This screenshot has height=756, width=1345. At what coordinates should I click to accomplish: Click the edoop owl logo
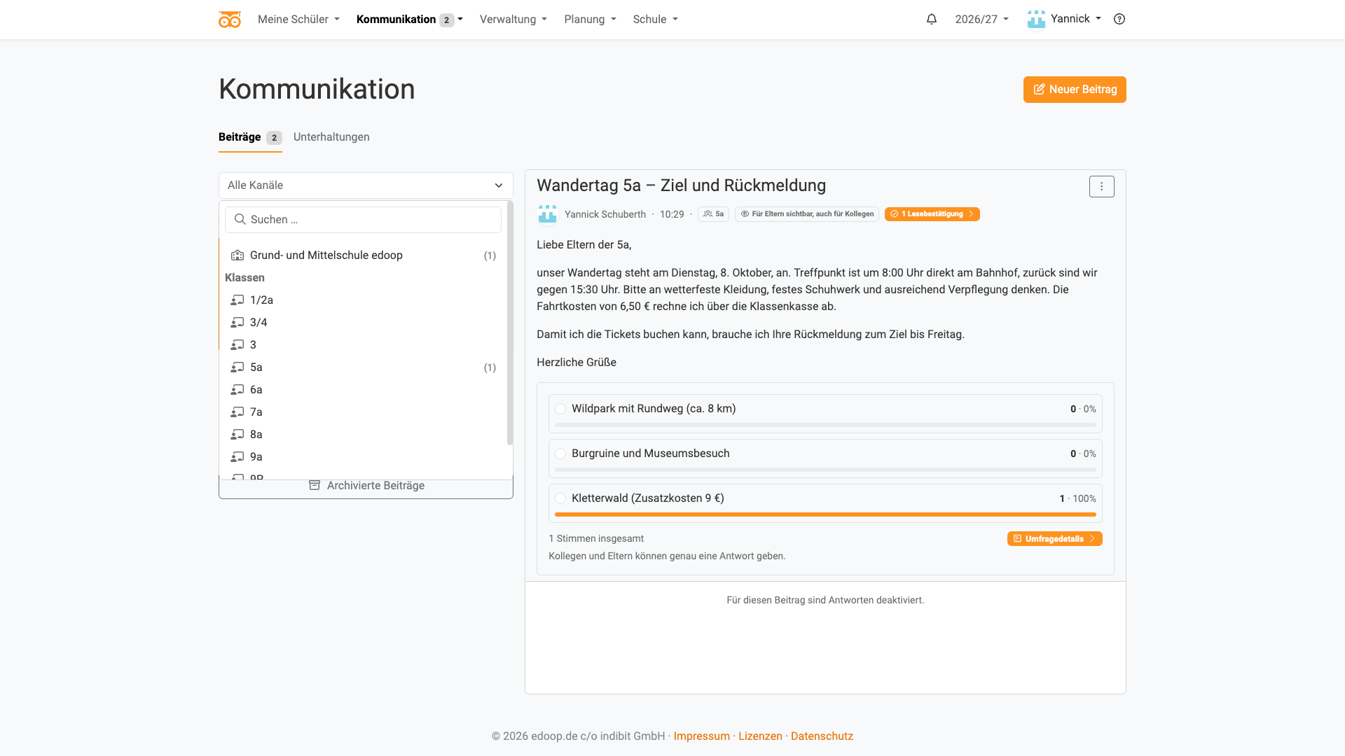[x=230, y=20]
